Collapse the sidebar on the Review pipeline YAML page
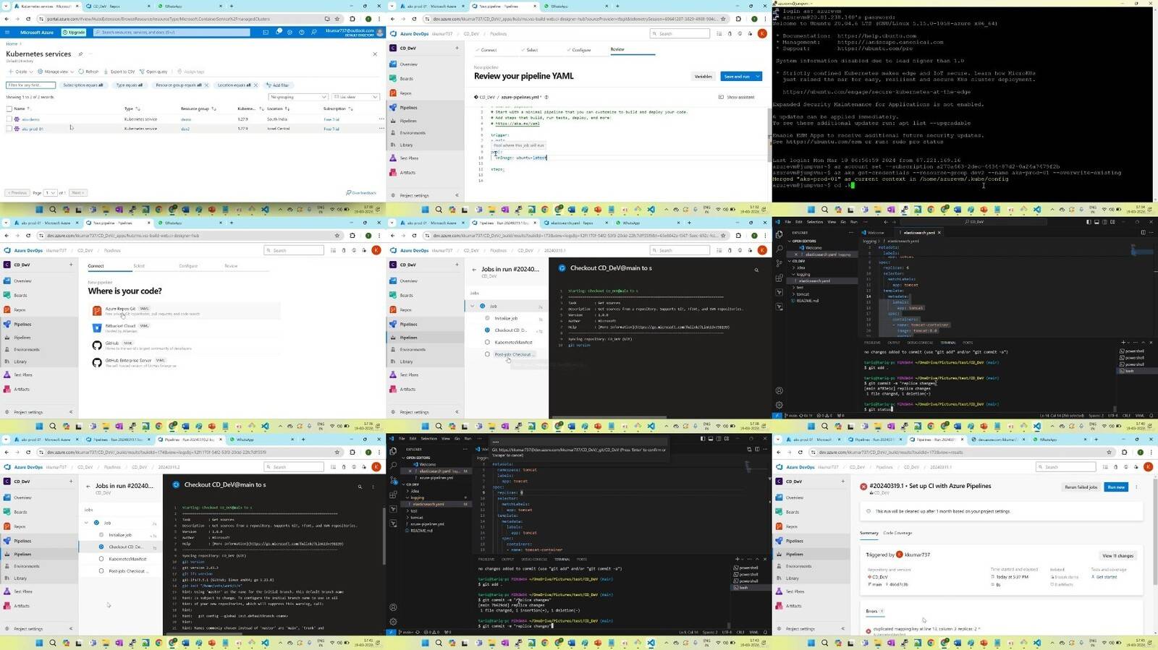 [457, 195]
